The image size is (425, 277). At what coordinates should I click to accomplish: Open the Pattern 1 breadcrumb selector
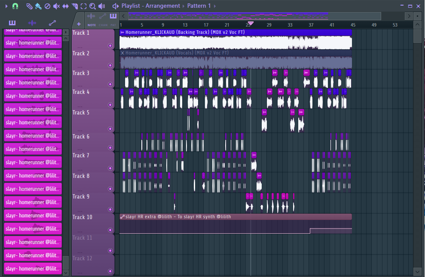click(199, 6)
